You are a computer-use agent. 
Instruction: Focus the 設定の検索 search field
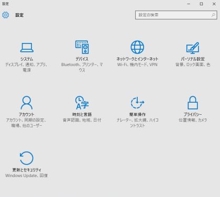(176, 15)
